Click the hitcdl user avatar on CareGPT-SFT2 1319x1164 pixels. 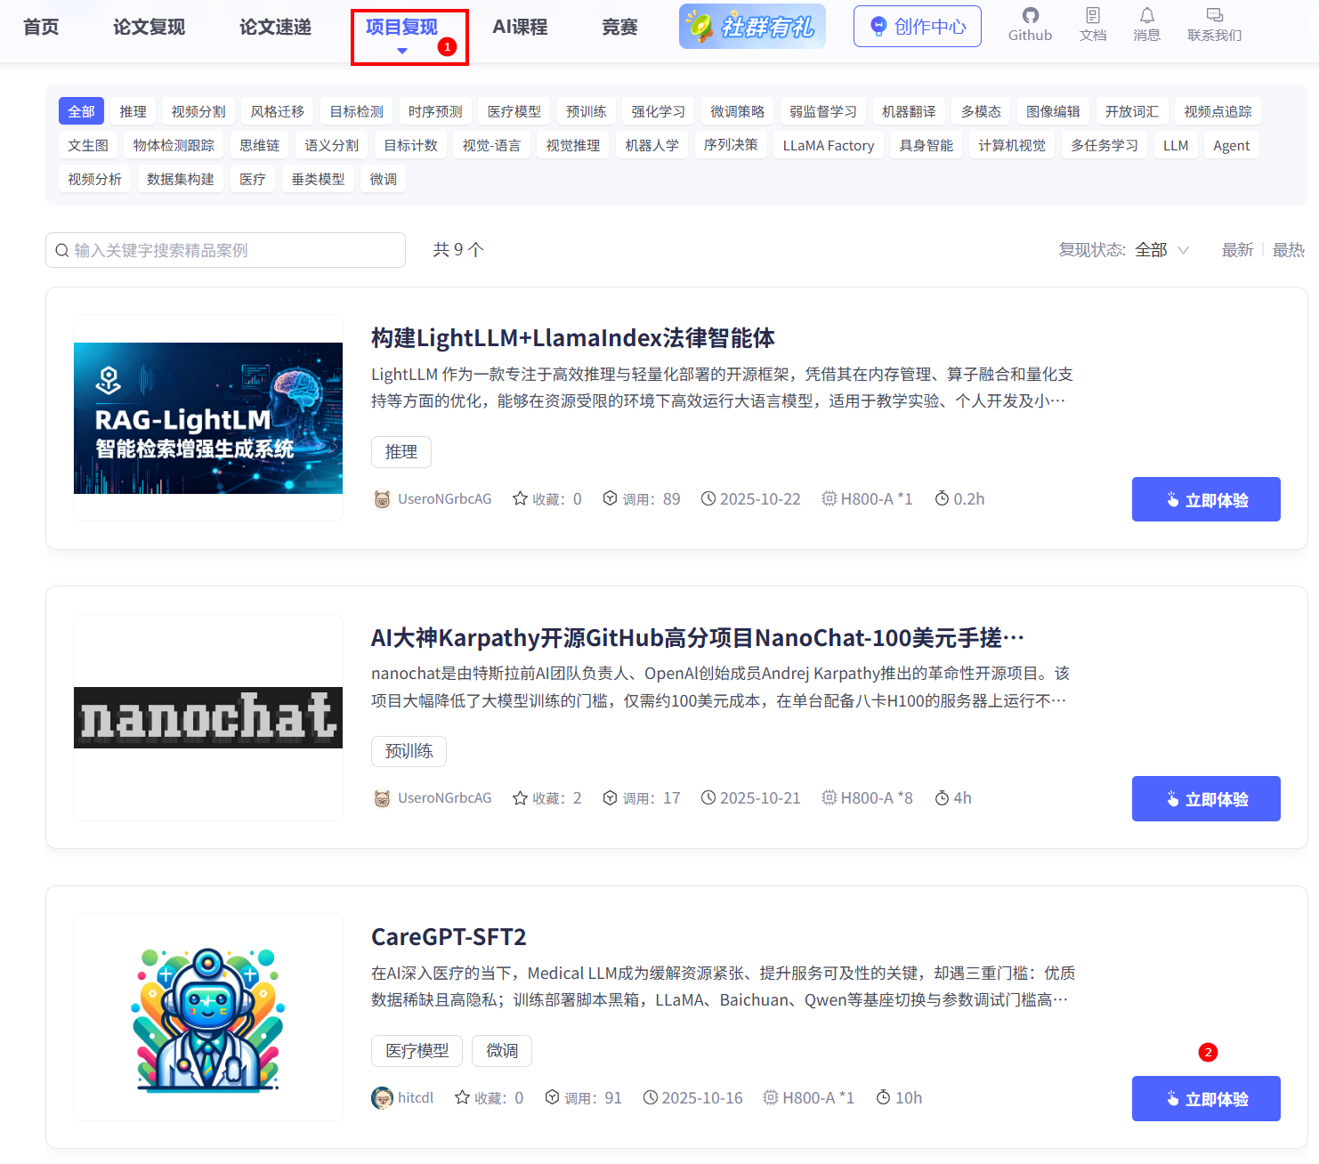click(x=381, y=1097)
